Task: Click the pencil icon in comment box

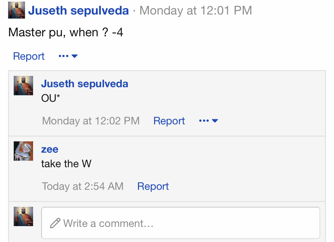Action: [55, 223]
